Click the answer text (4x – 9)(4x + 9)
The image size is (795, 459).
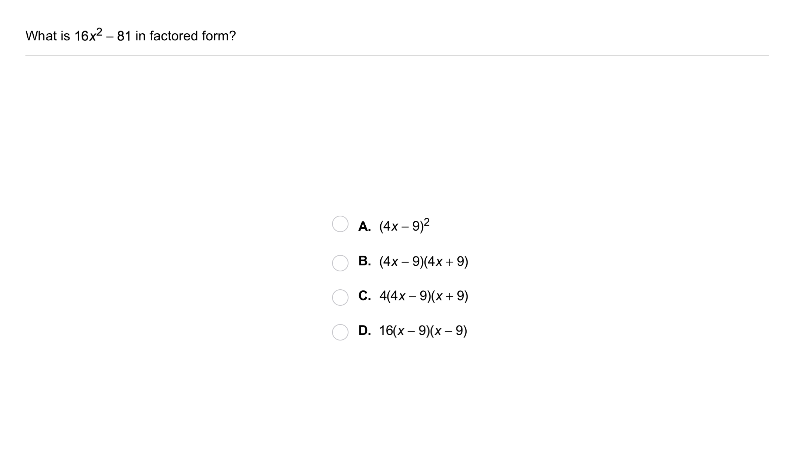(423, 261)
